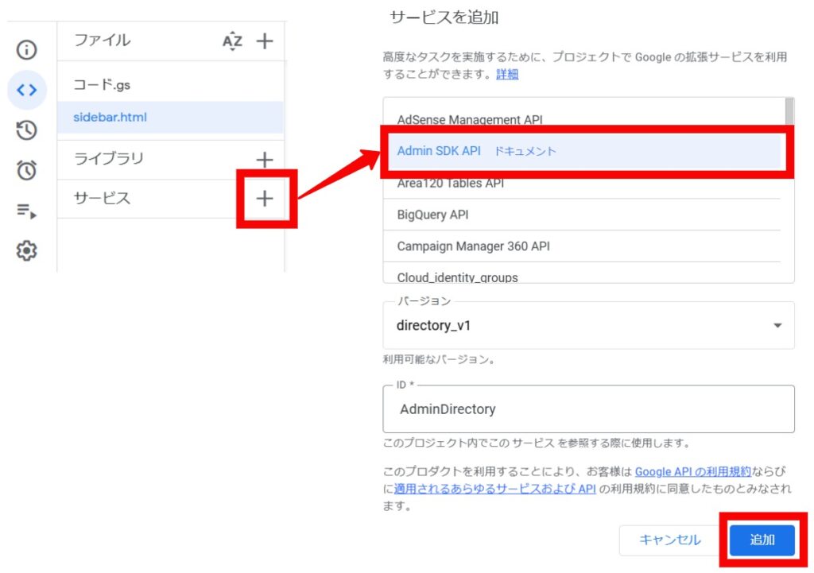Open the Triggers alarm clock icon
Image resolution: width=814 pixels, height=573 pixels.
27,170
